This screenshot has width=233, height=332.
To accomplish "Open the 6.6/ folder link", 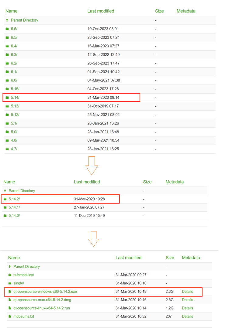I will point(14,29).
